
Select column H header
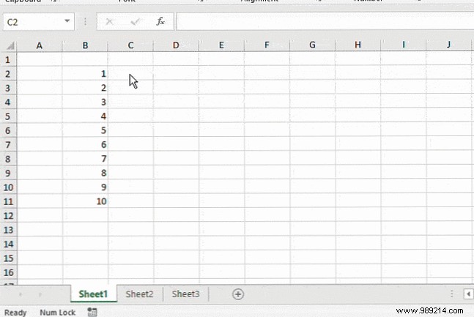tap(358, 45)
